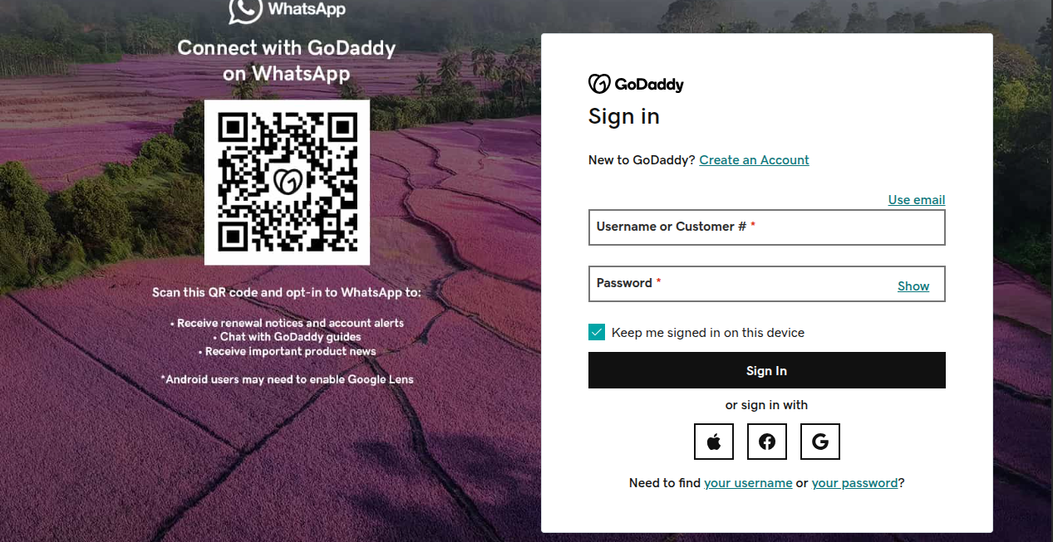
Task: Sign in with the Apple icon
Action: click(713, 441)
